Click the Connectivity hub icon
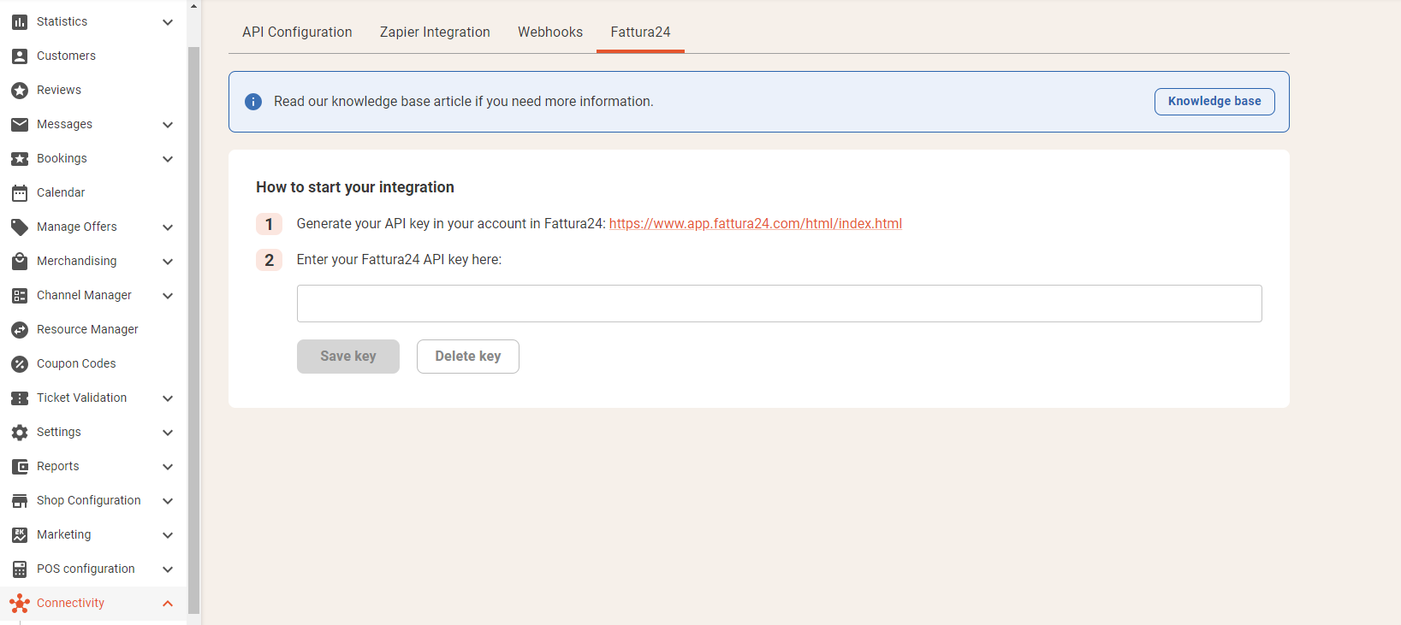Viewport: 1401px width, 625px height. click(20, 604)
